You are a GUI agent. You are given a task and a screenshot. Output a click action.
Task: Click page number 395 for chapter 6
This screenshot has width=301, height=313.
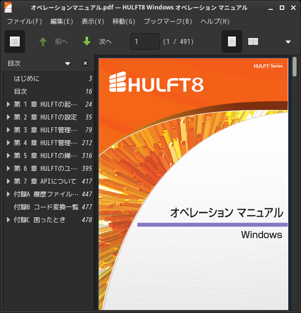pos(87,168)
